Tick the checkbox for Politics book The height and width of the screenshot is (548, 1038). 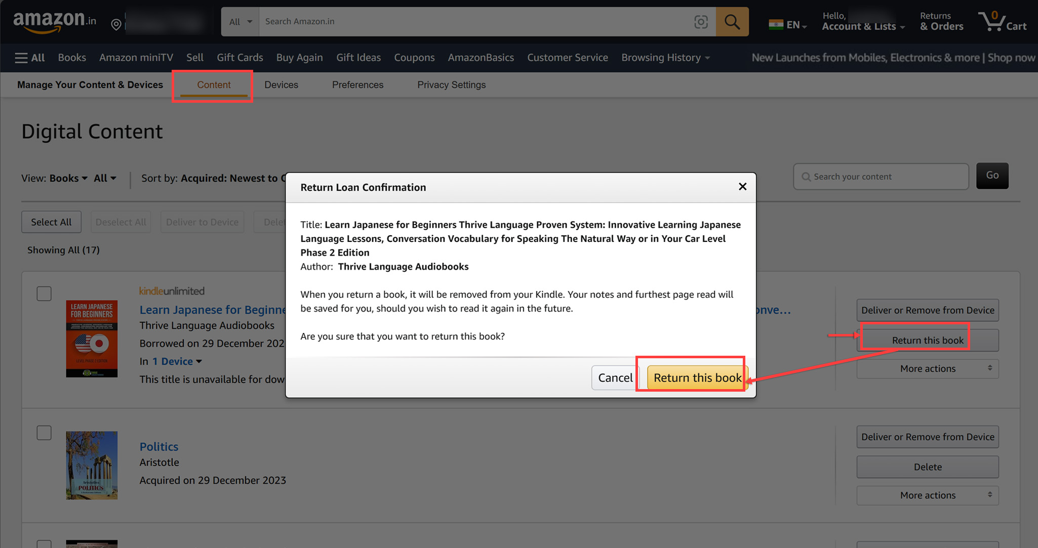pos(44,433)
